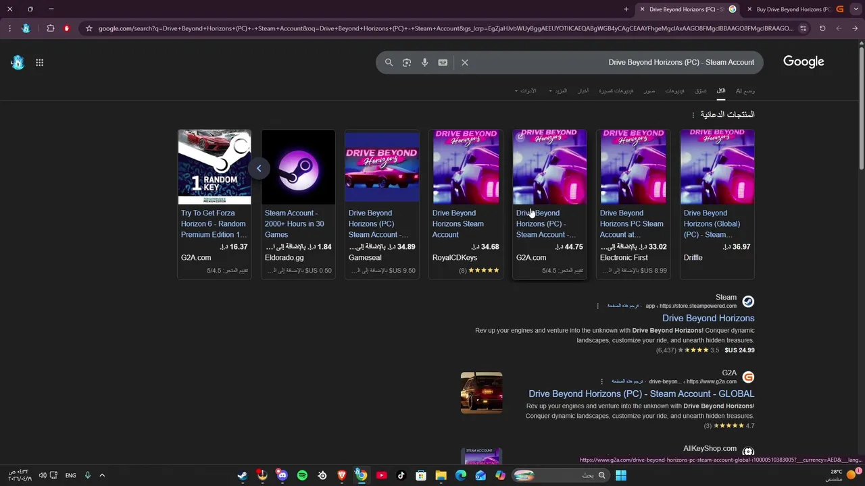Open Microsoft Edge from the taskbar
This screenshot has width=865, height=486.
[x=461, y=475]
